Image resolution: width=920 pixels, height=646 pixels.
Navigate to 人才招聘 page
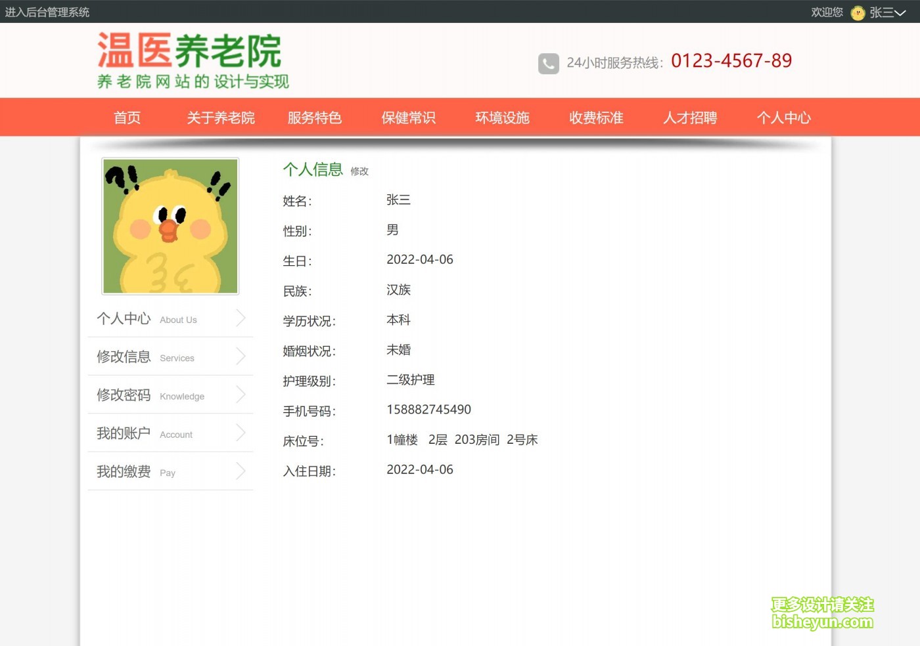click(690, 118)
